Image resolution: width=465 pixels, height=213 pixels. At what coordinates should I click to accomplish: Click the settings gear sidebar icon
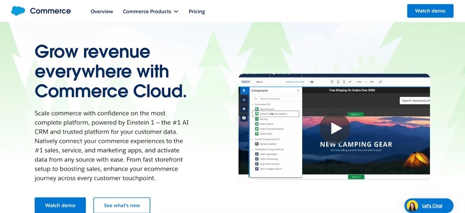(x=244, y=109)
